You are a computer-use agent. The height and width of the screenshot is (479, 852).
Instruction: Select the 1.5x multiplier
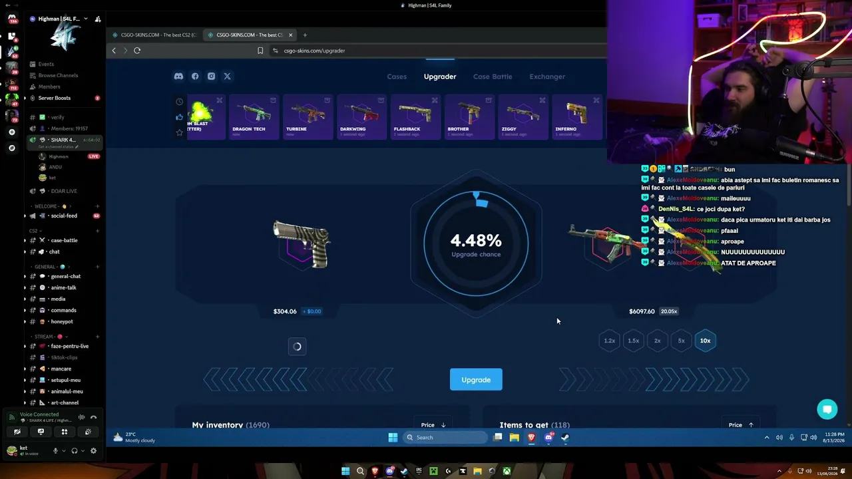tap(634, 341)
